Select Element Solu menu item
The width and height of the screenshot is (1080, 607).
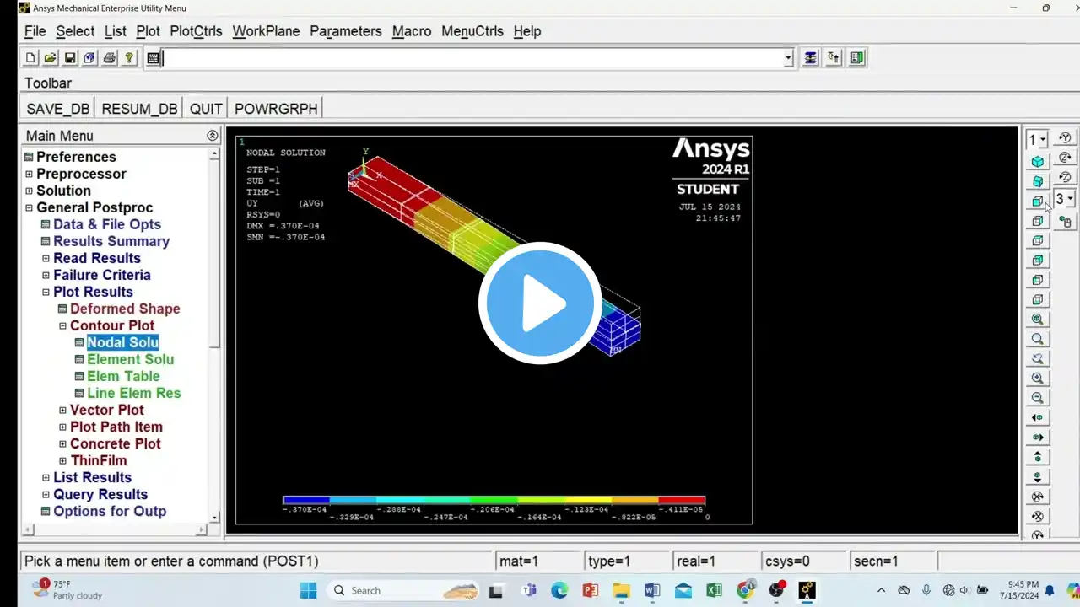coord(131,359)
